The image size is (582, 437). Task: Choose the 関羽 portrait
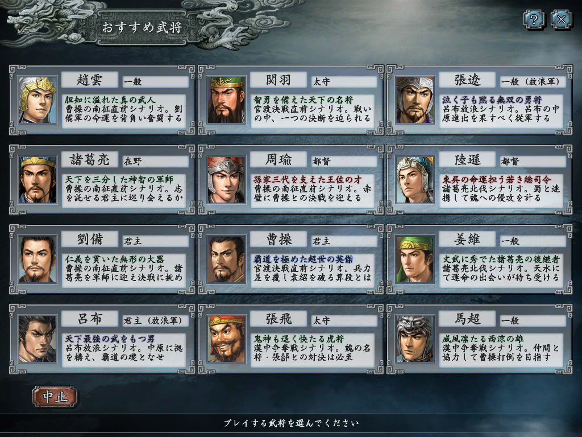click(226, 100)
